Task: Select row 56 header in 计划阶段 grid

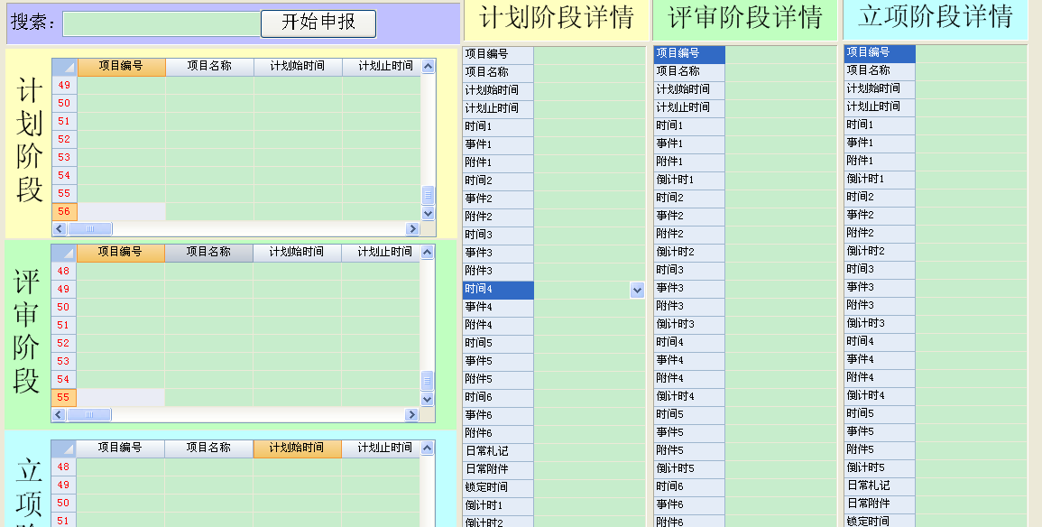Action: click(x=64, y=212)
